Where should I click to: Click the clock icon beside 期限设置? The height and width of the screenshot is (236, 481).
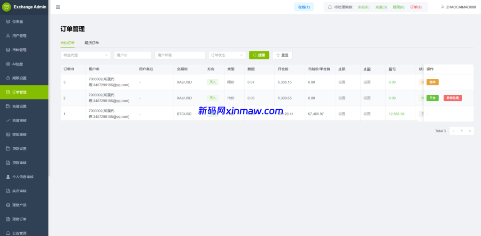click(x=8, y=78)
